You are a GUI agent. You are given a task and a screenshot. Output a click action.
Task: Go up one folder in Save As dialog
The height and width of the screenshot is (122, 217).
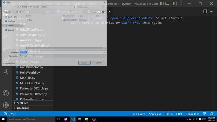pos(15,7)
